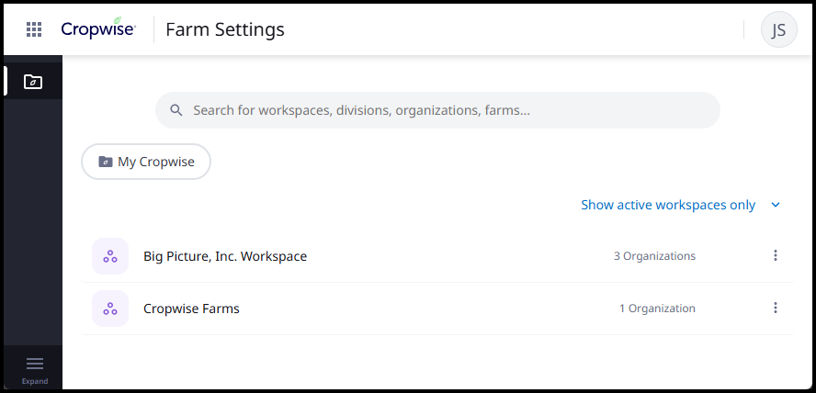Click the chevron next to the workspaces filter
Image resolution: width=816 pixels, height=393 pixels.
776,205
